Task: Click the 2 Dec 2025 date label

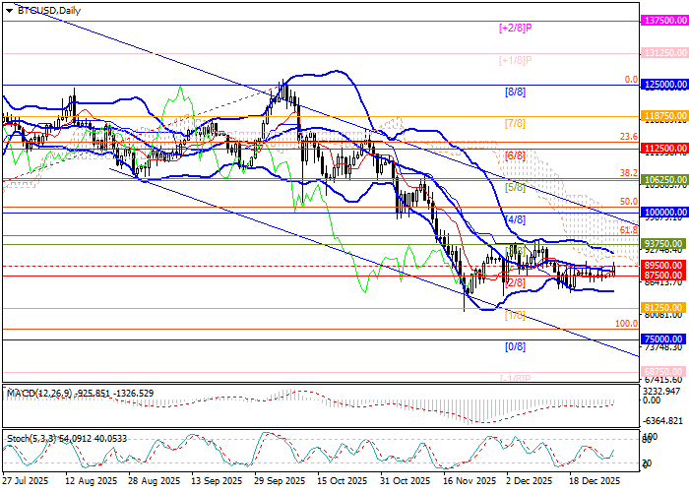Action: click(530, 481)
